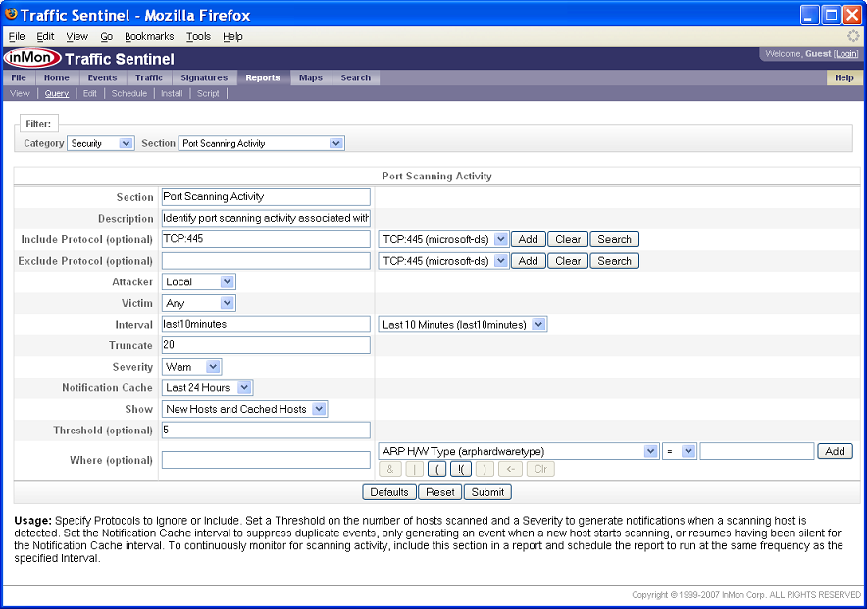The height and width of the screenshot is (609, 867).
Task: Open the Victim dropdown set to Any
Action: (x=198, y=303)
